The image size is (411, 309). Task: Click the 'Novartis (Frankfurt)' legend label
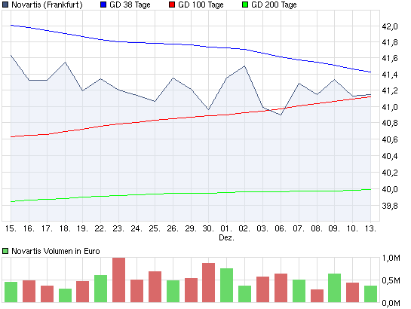[x=47, y=5]
